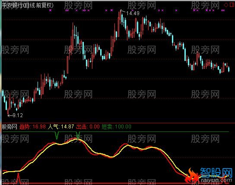Select the 短卖: 100.00 indicator value

click(x=117, y=127)
